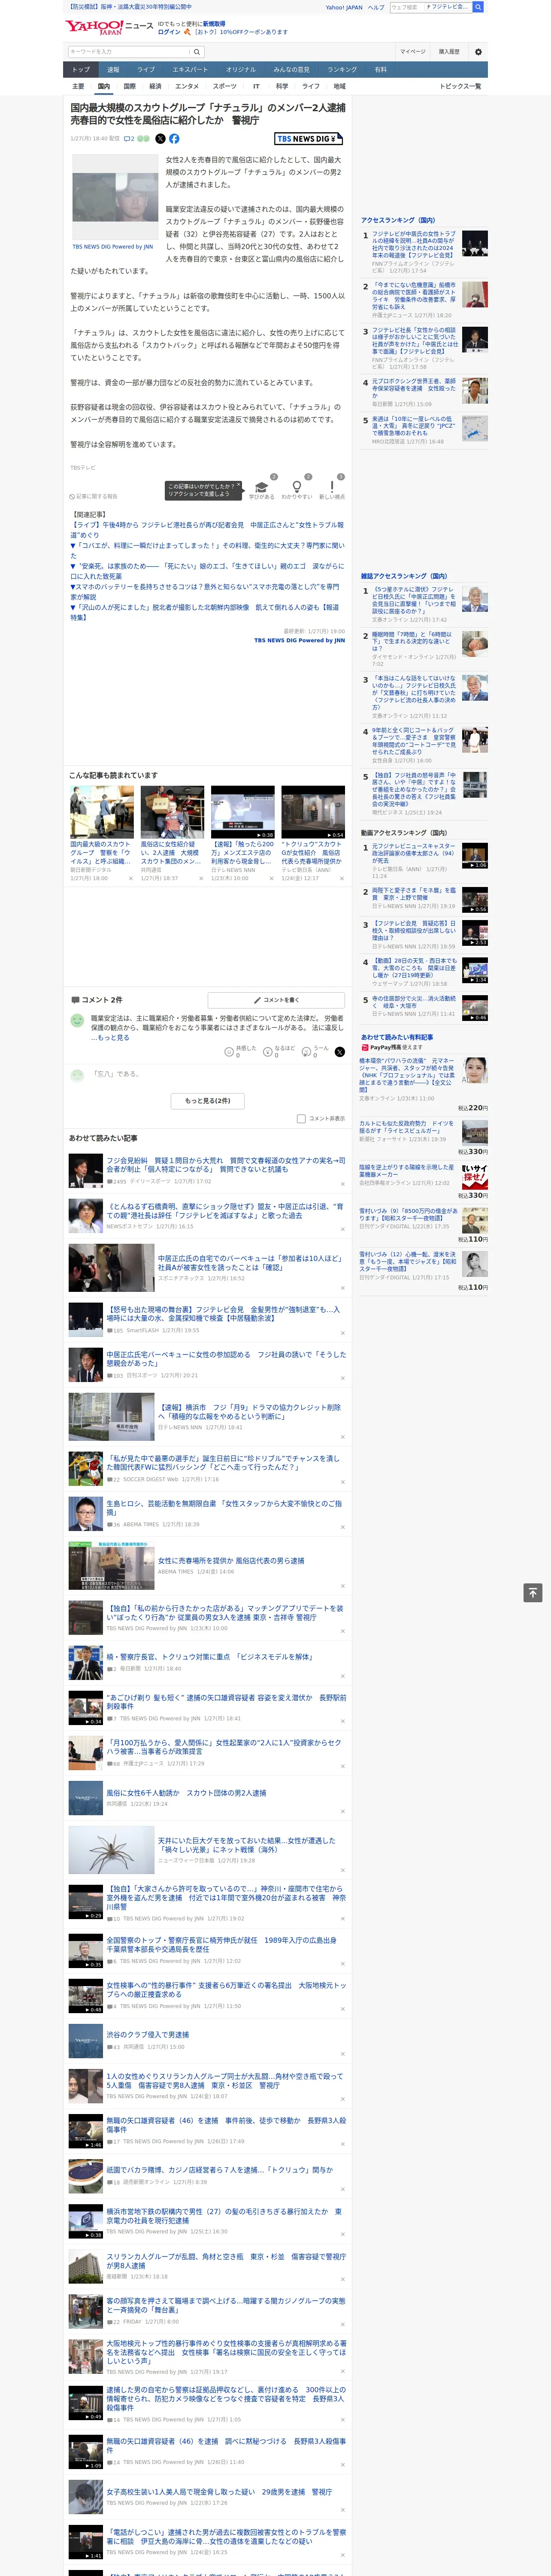Click うーん reaction on comment

[x=316, y=1051]
